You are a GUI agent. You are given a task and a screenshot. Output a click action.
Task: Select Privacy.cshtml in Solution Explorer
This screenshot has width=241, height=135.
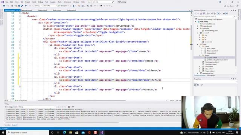209,71
